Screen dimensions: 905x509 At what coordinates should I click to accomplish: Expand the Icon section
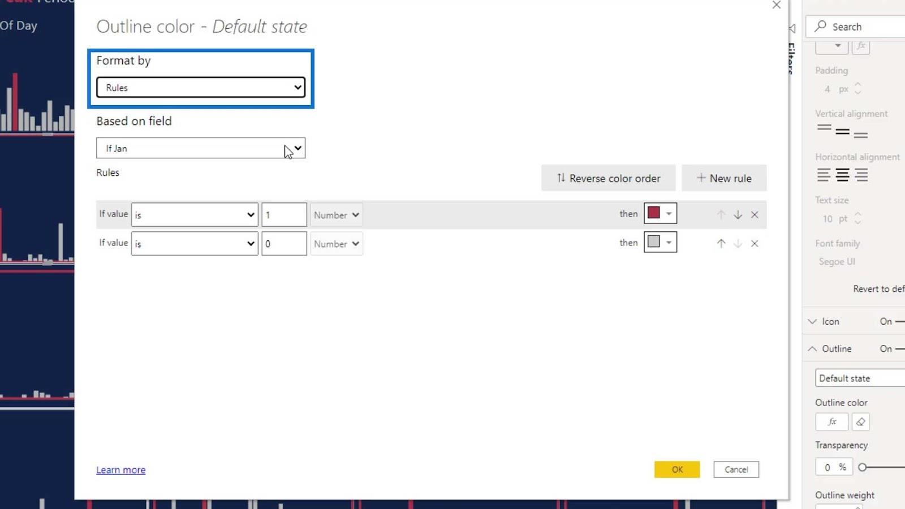(x=812, y=321)
